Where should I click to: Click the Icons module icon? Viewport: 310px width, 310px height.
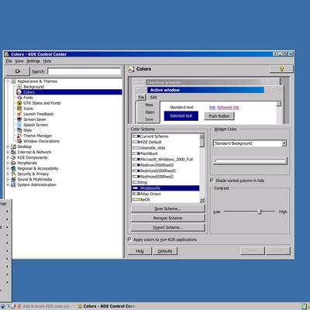point(19,108)
